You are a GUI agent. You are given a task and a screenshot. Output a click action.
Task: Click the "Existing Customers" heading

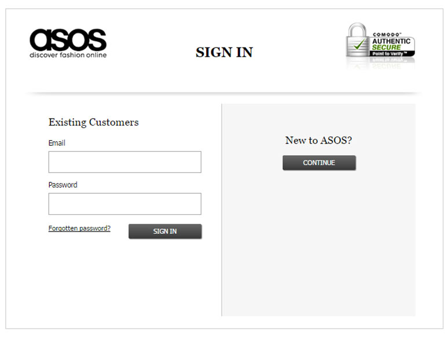93,122
